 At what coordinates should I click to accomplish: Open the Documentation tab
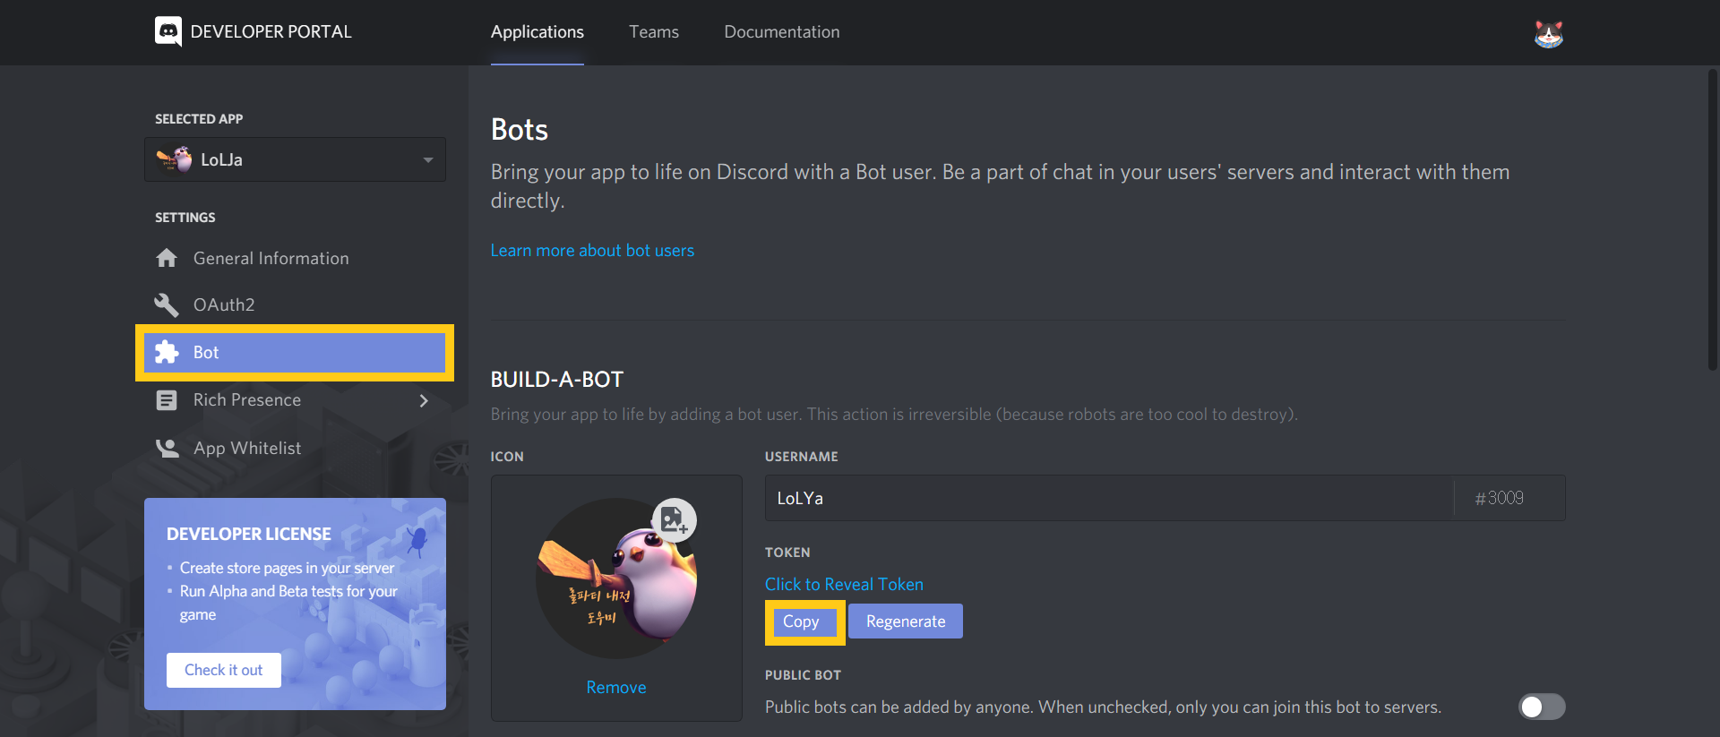pyautogui.click(x=782, y=32)
